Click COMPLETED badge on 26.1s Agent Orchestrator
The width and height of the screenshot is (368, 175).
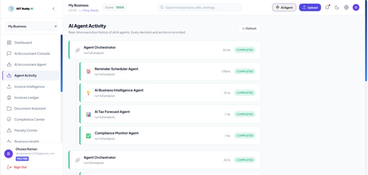(x=245, y=160)
